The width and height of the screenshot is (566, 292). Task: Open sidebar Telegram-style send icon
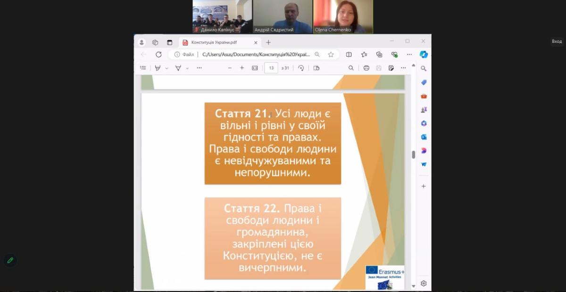click(x=424, y=164)
